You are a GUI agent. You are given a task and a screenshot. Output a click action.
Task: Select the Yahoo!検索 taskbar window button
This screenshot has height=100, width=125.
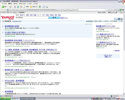(27, 99)
